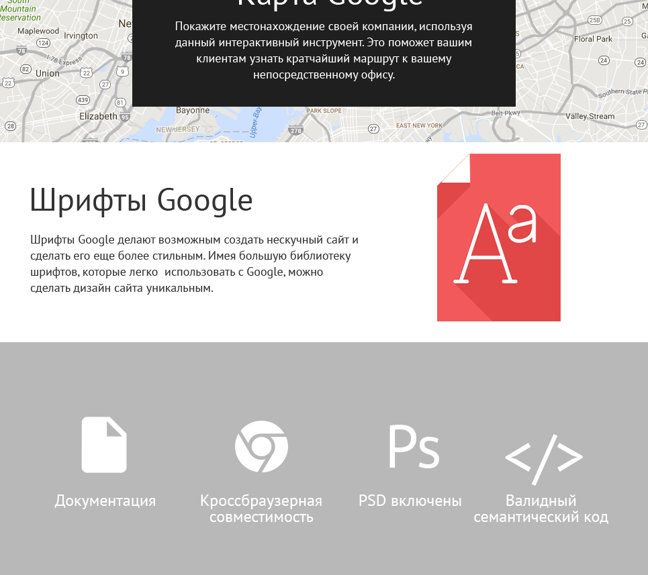This screenshot has width=648, height=575.
Task: Click the white document file icon
Action: click(x=104, y=445)
